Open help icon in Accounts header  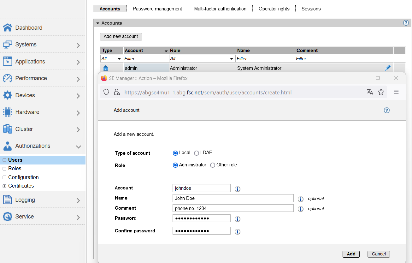[x=406, y=23]
